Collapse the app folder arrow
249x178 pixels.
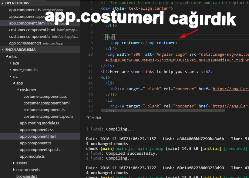(x=14, y=83)
